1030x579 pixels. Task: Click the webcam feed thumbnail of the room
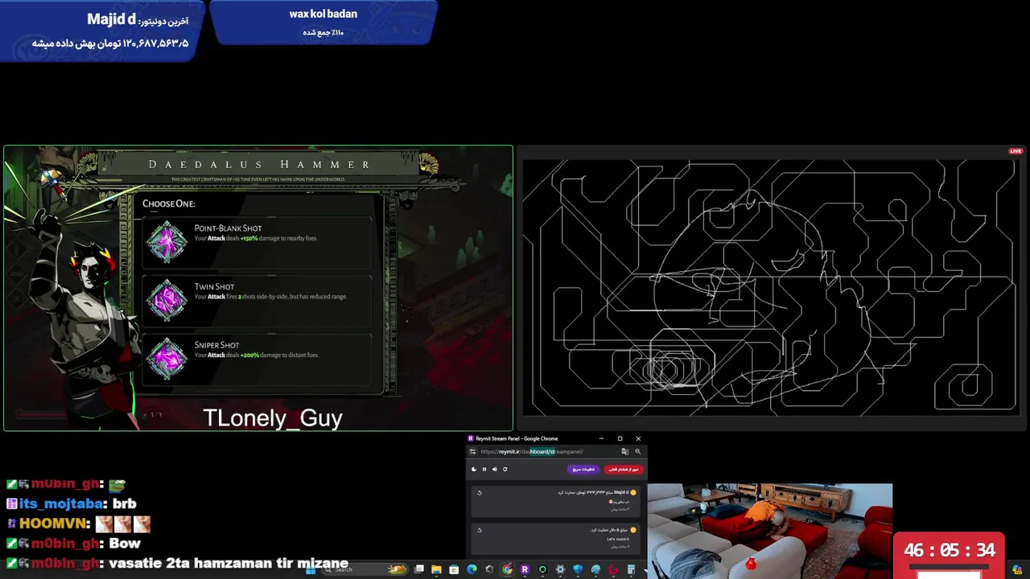[769, 531]
